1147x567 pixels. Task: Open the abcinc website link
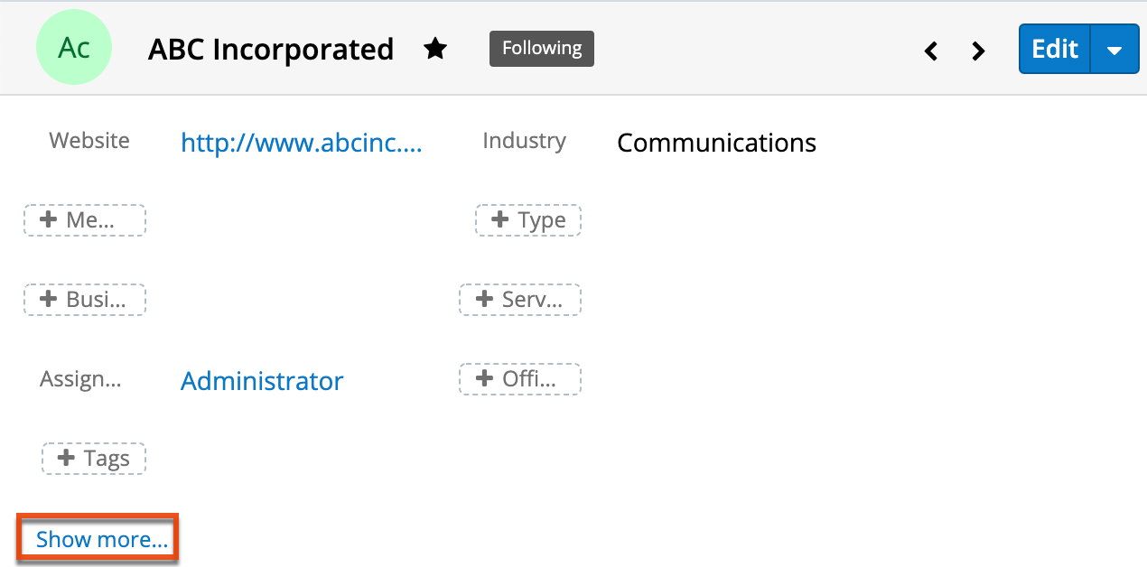pyautogui.click(x=301, y=143)
